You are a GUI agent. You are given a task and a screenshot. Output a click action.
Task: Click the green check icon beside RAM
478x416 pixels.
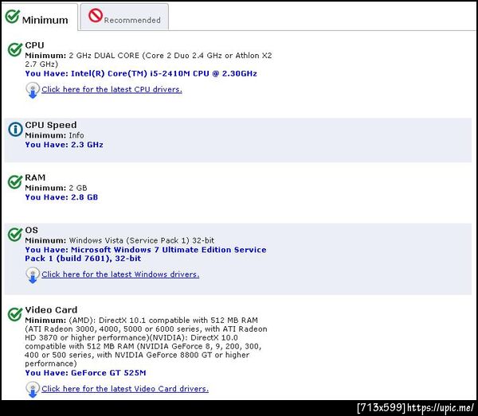15,181
